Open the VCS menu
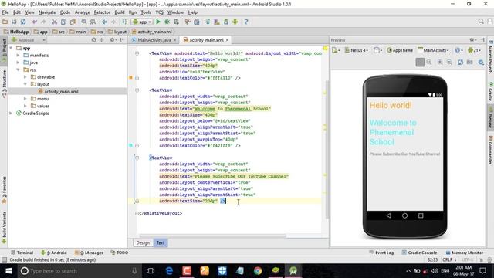Image resolution: width=494 pixels, height=278 pixels. pyautogui.click(x=160, y=12)
